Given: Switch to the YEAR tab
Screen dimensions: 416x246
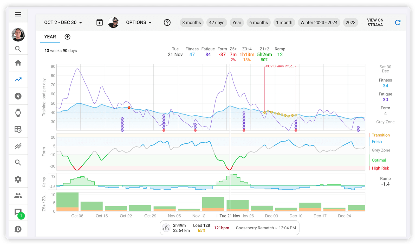Looking at the screenshot, I should (50, 37).
